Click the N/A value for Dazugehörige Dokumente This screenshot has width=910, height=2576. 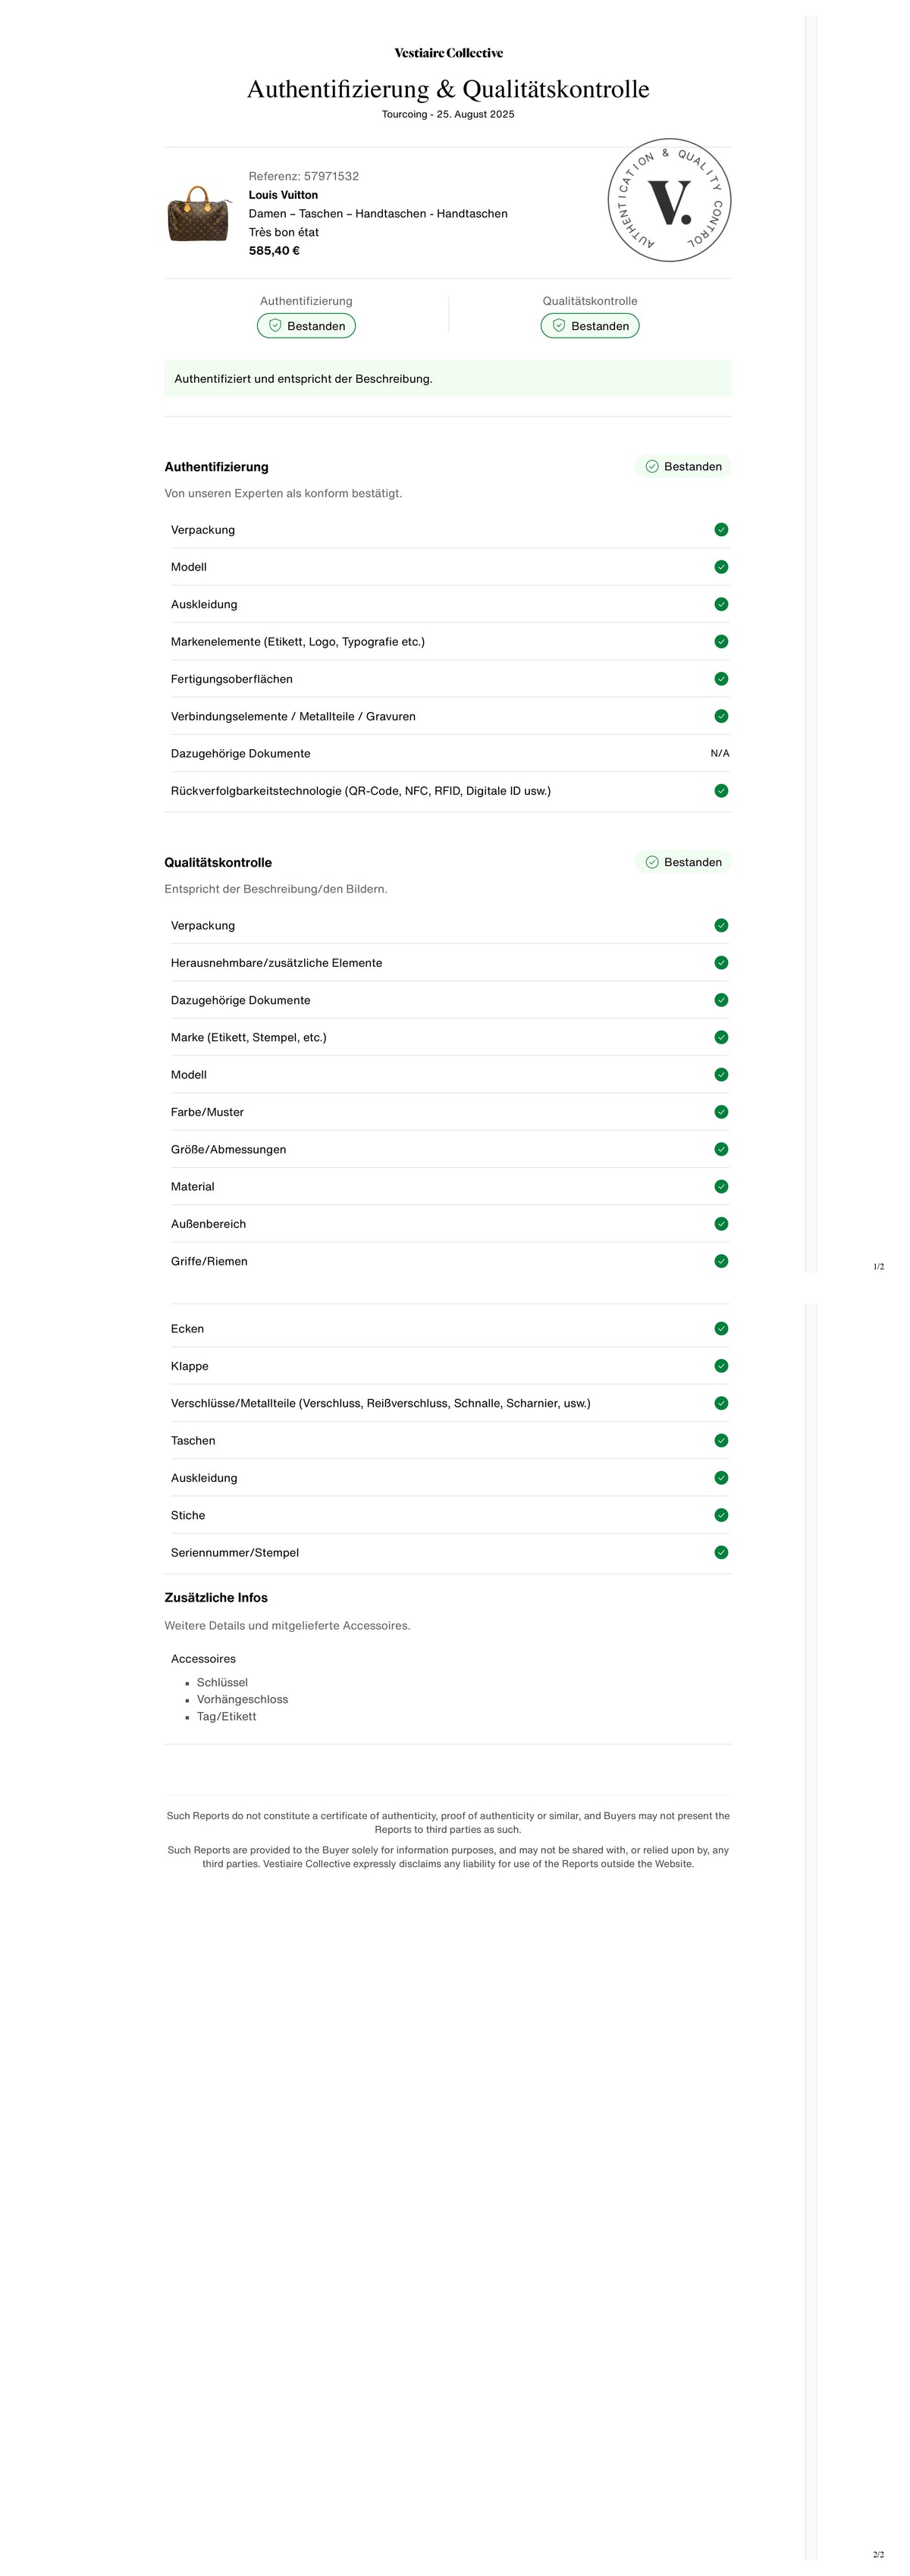(720, 754)
